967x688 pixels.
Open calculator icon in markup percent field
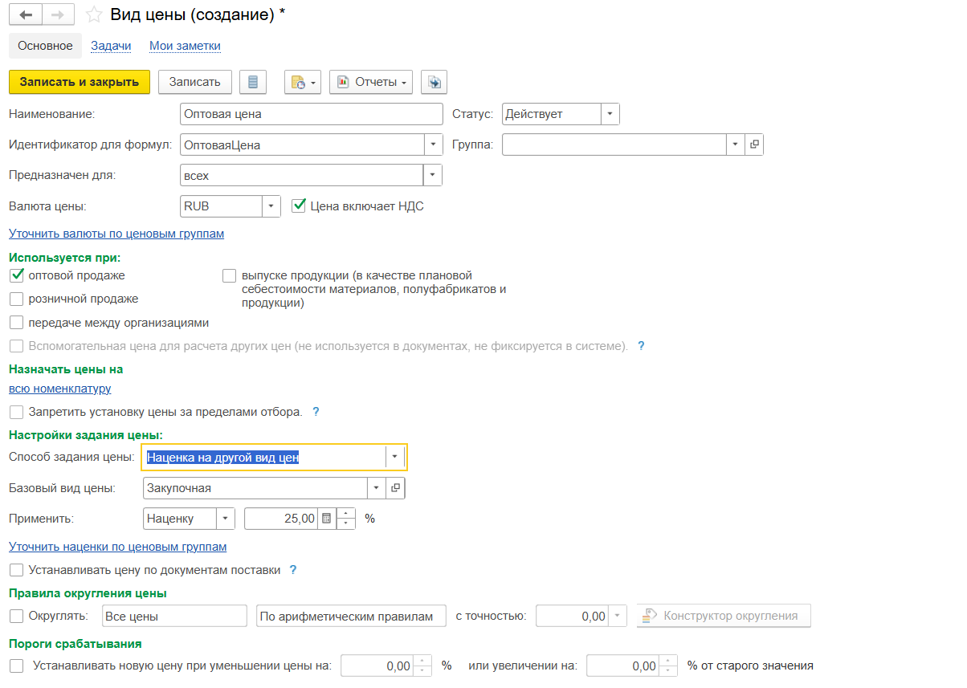326,519
